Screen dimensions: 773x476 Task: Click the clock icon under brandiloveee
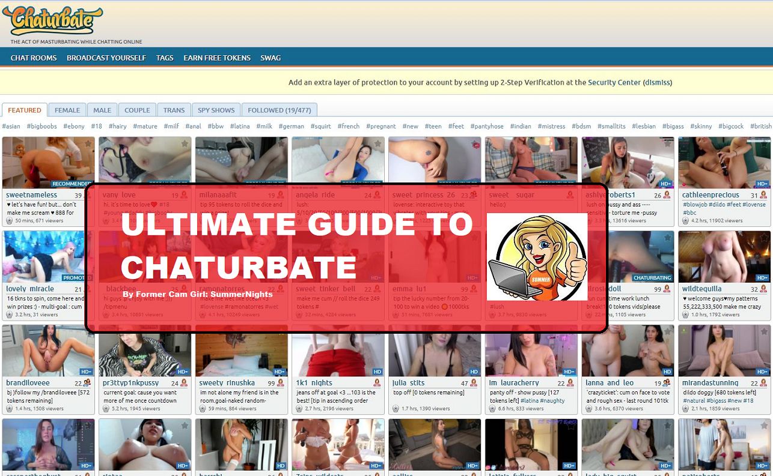point(10,409)
